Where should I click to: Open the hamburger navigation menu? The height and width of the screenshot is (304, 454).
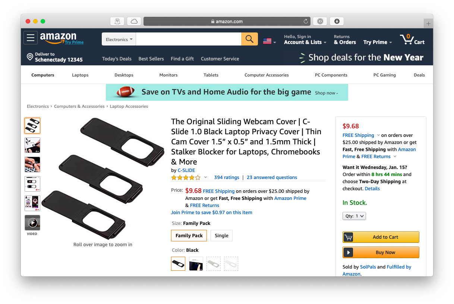[31, 37]
